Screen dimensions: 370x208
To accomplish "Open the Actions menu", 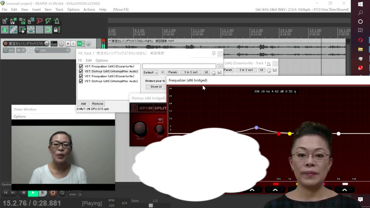I will pos(89,10).
